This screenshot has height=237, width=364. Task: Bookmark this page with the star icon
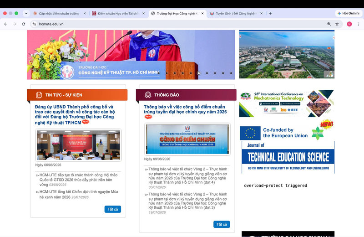coord(337,24)
